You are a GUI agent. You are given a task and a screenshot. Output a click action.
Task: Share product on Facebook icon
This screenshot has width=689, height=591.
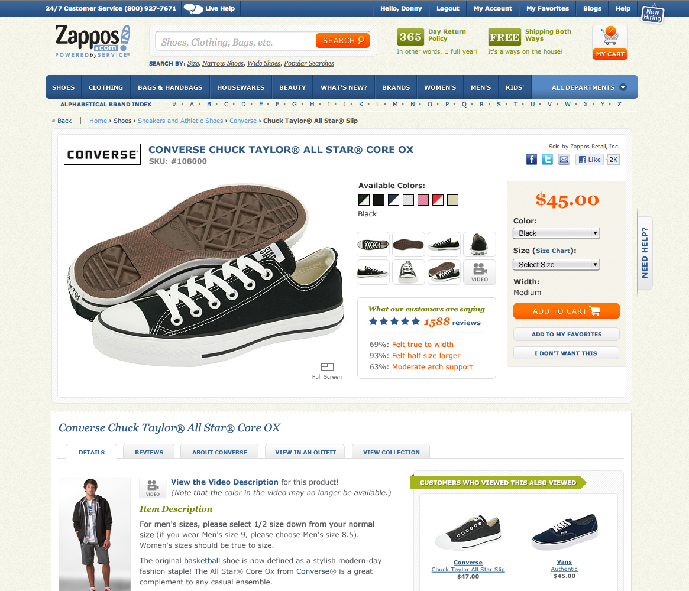click(x=531, y=160)
